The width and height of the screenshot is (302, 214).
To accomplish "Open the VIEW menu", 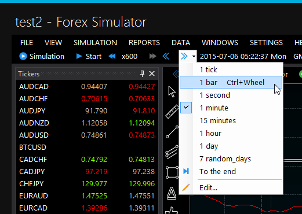I will 53,43.
